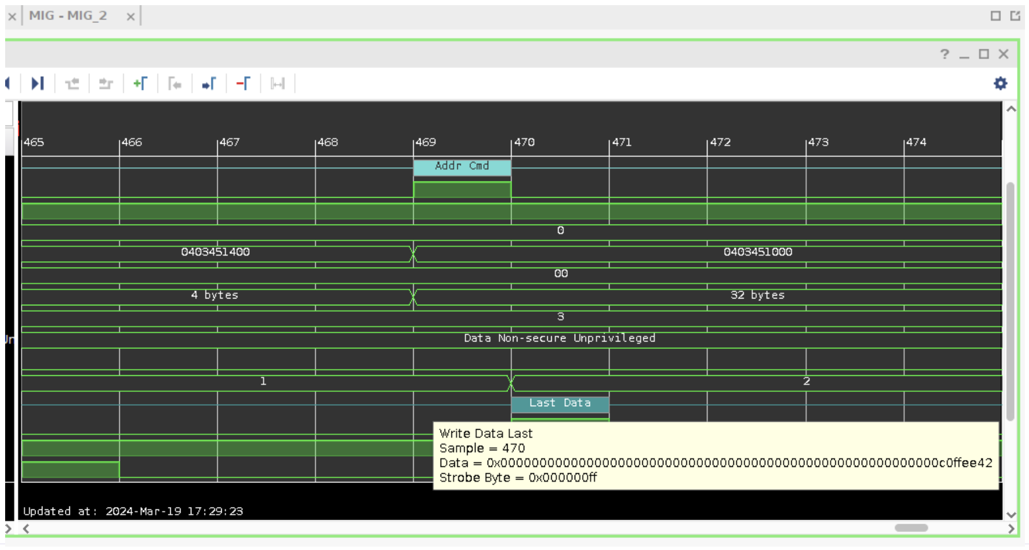Click the address value 0403451000
1029x550 pixels.
757,252
